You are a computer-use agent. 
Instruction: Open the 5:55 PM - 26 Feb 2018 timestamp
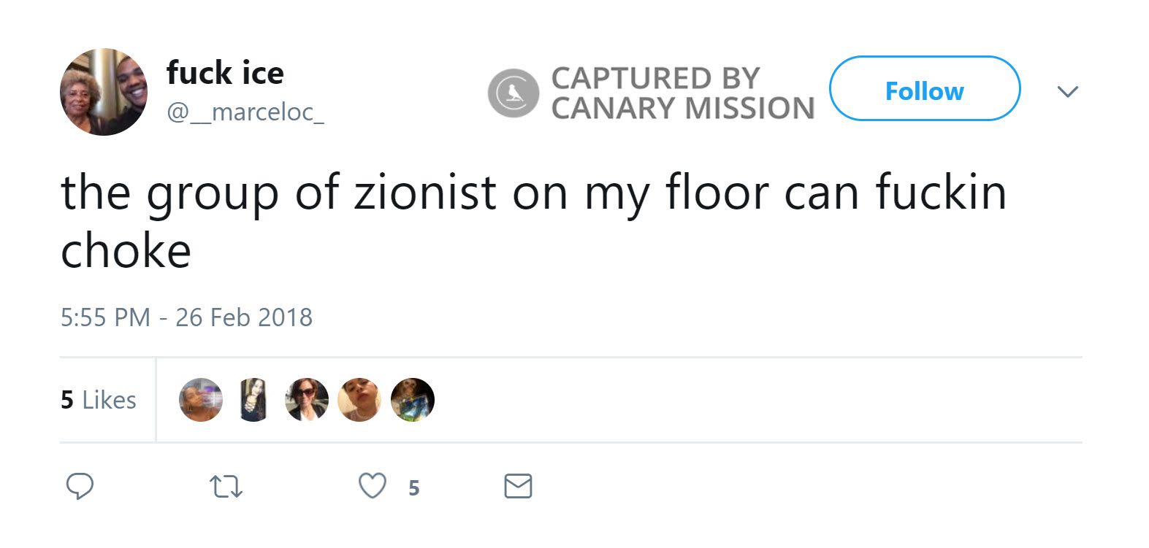click(x=186, y=317)
